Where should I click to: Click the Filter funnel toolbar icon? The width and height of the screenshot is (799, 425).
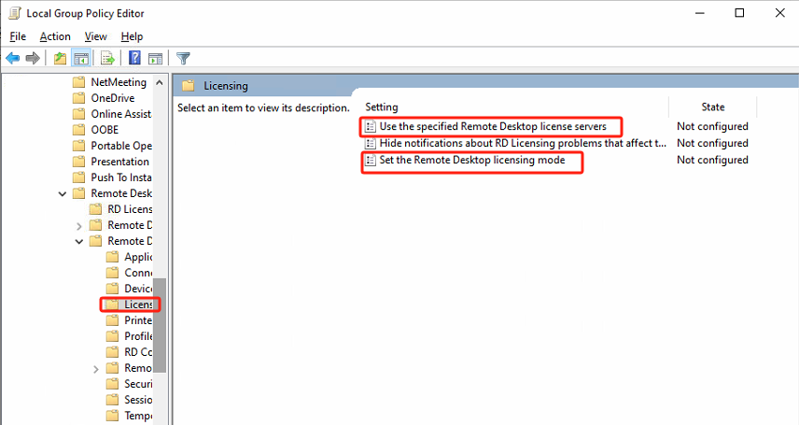(183, 58)
